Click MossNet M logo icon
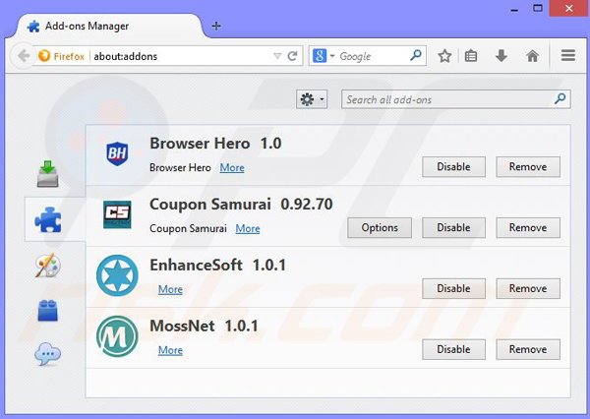The height and width of the screenshot is (419, 590). 117,336
